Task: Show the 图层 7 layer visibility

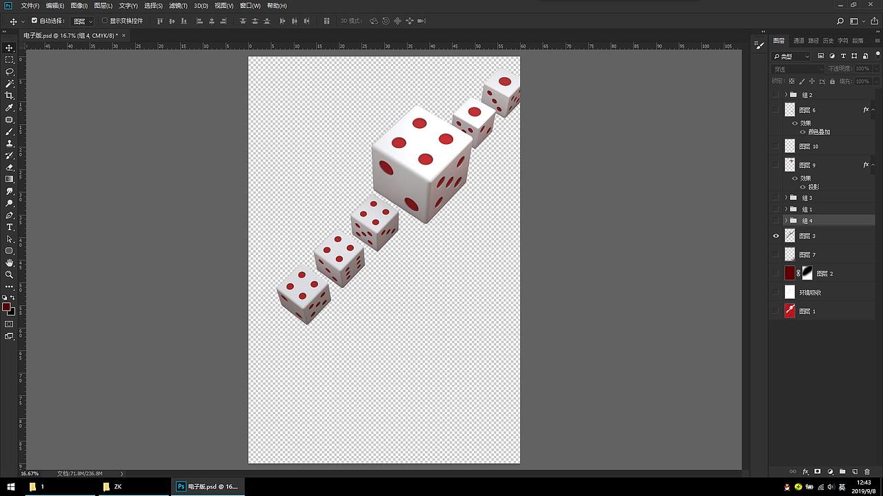Action: tap(776, 255)
